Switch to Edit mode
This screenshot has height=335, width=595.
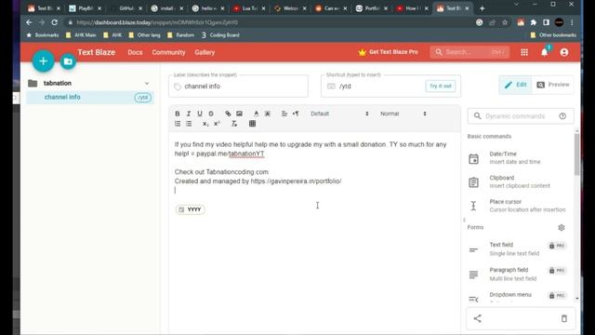(x=515, y=85)
